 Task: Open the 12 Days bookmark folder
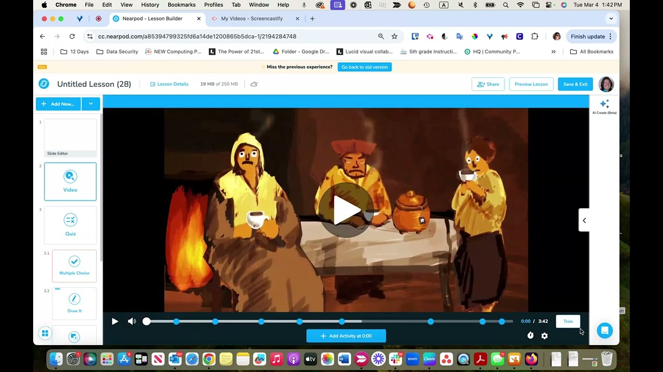point(75,52)
